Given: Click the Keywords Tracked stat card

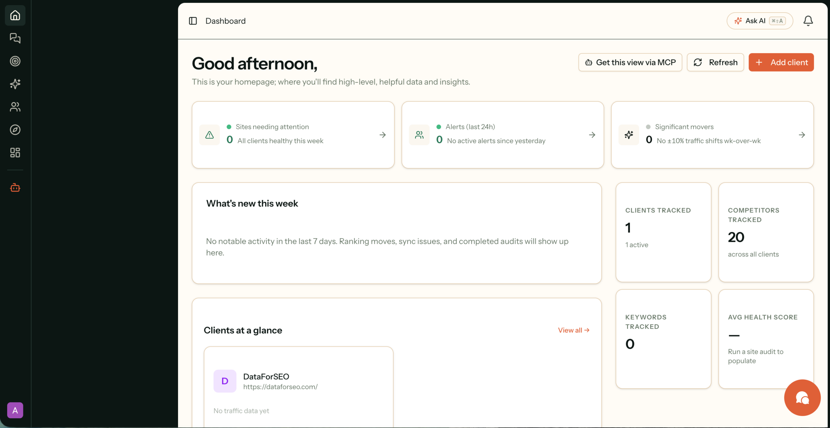Looking at the screenshot, I should tap(663, 339).
